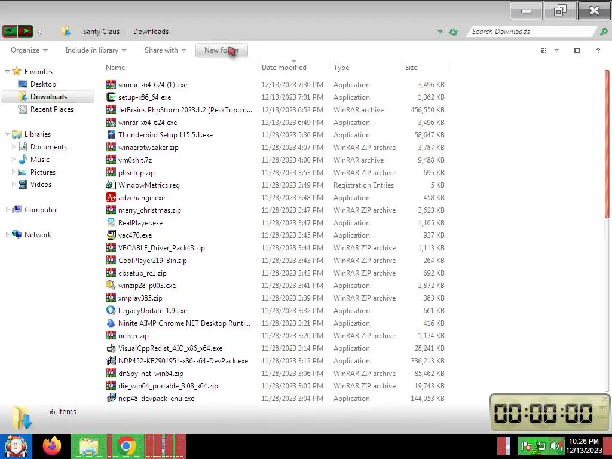The width and height of the screenshot is (612, 459).
Task: Open recent locations dropdown beside navigation arrows
Action: coord(39,32)
